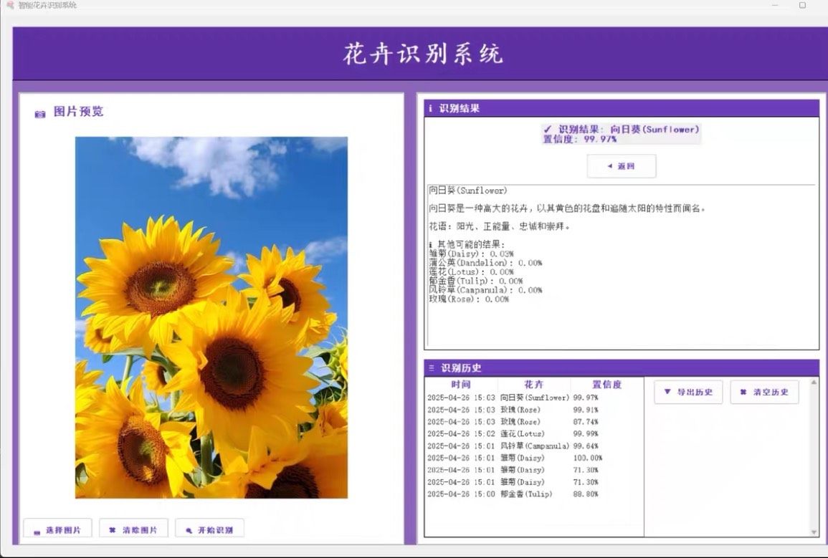This screenshot has width=828, height=558.
Task: Click the info icon in 识别结果 header
Action: coord(431,108)
